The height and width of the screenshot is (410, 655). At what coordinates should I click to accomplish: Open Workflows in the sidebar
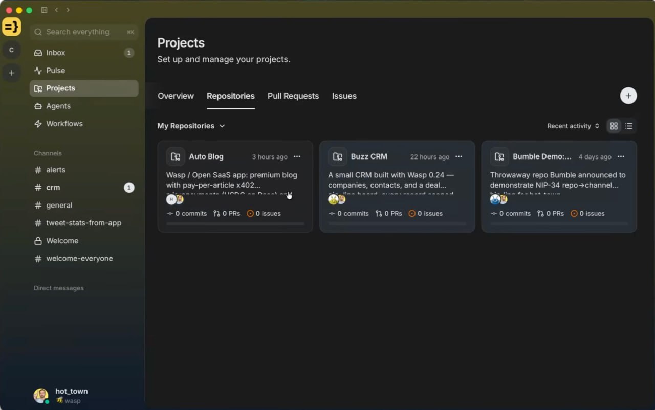84,124
